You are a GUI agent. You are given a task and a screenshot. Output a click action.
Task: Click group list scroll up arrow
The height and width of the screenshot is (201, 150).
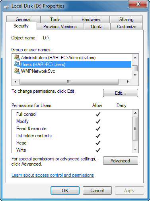[x=135, y=58]
